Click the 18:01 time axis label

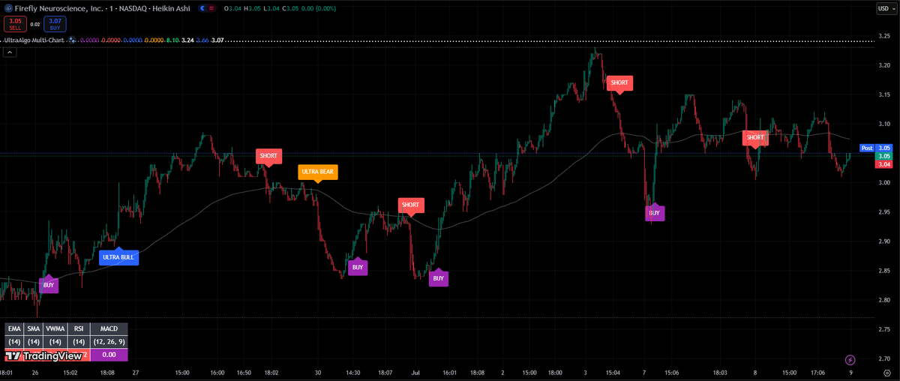pos(6,372)
